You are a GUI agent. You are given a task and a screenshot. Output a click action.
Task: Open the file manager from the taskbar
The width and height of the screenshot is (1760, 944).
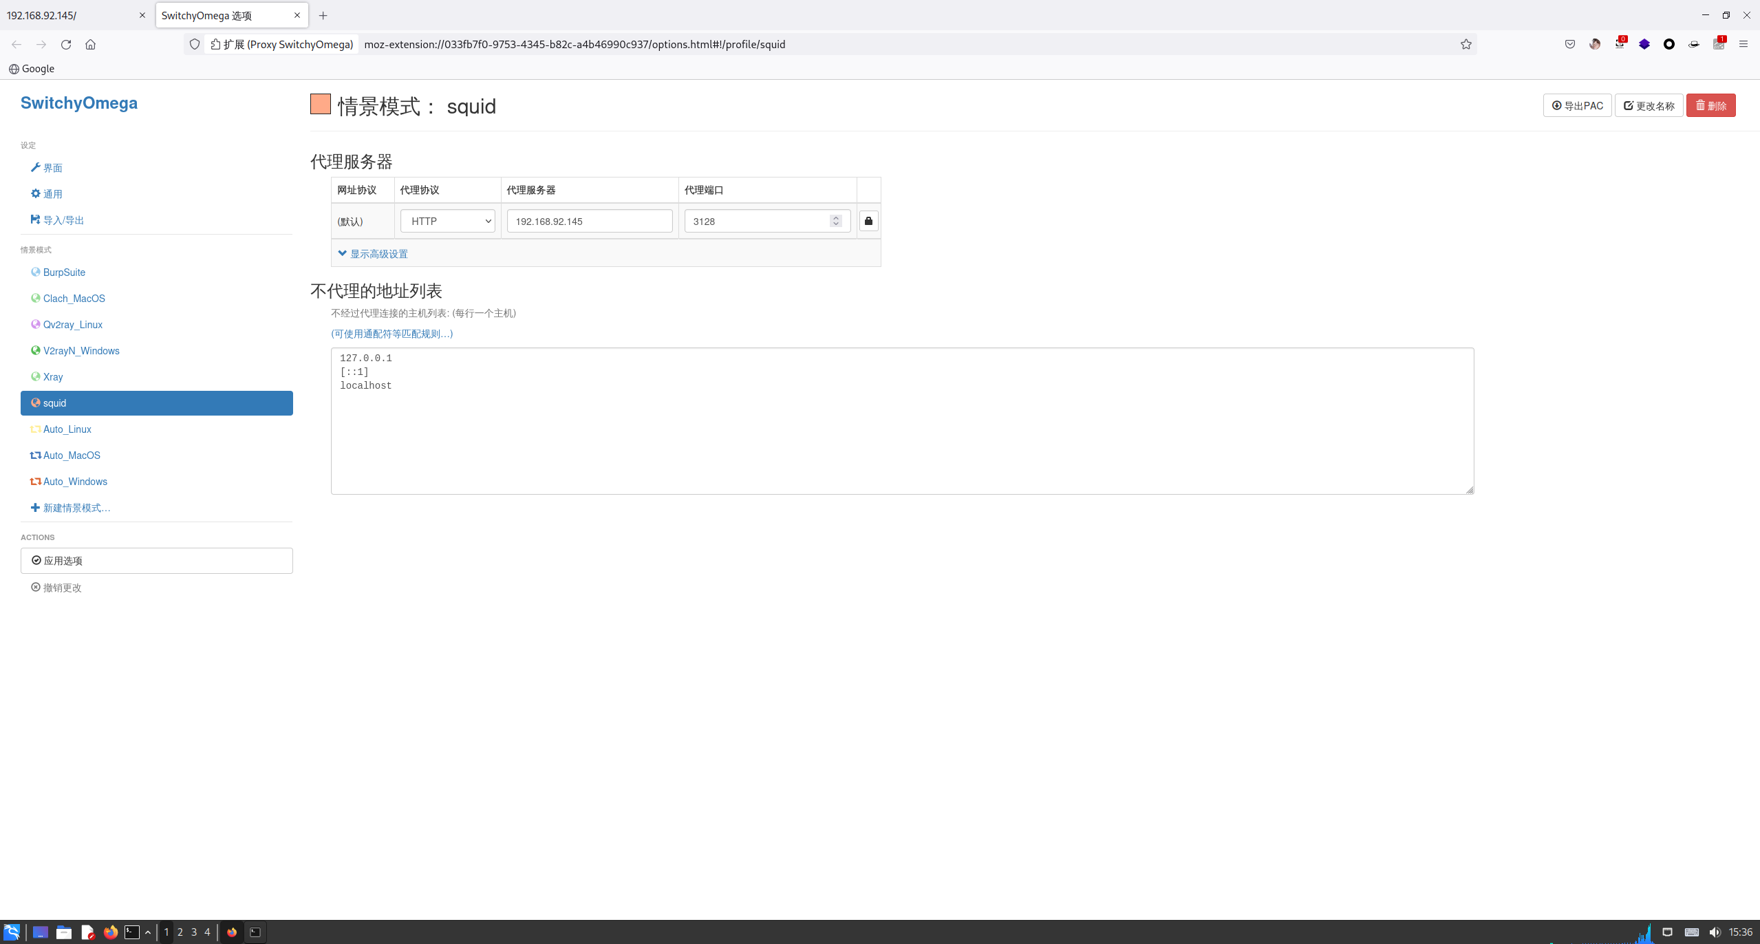(x=64, y=932)
